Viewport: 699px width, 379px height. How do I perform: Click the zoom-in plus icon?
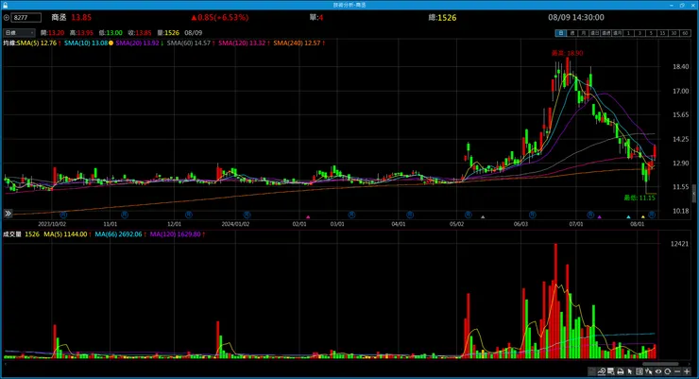click(687, 371)
